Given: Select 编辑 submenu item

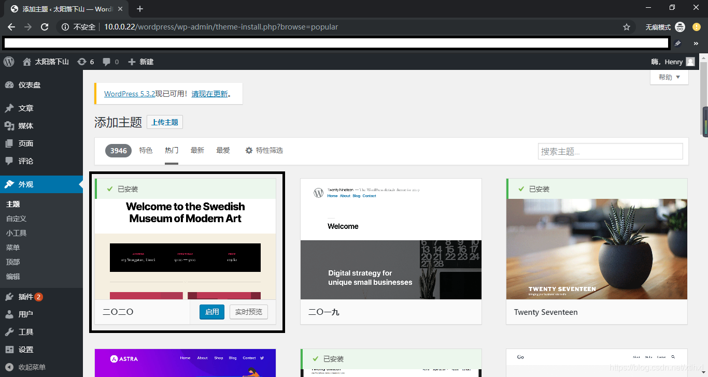Looking at the screenshot, I should coord(13,277).
